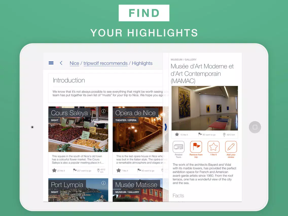
Task: Tap the location pin showing 4913 km
Action: click(224, 135)
